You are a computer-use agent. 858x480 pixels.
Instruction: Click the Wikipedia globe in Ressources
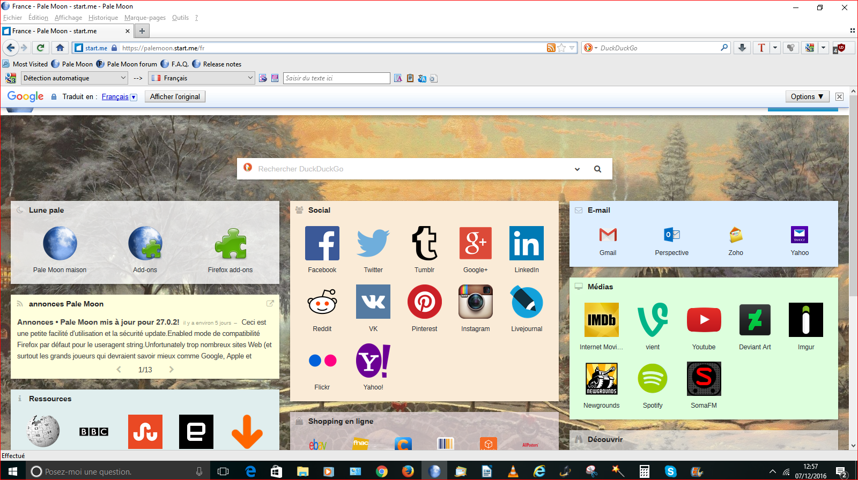[43, 431]
